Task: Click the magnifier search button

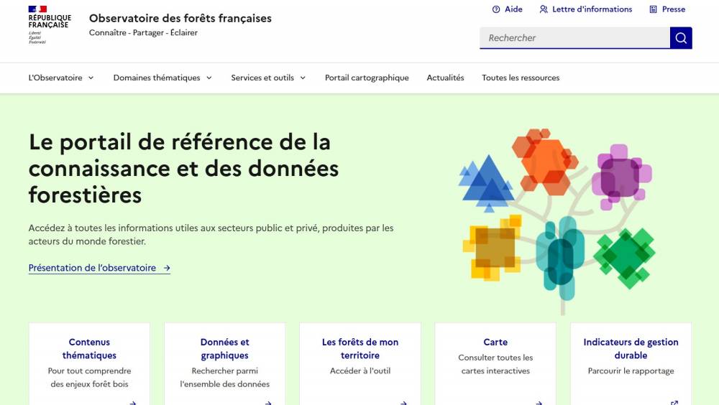Action: point(681,38)
